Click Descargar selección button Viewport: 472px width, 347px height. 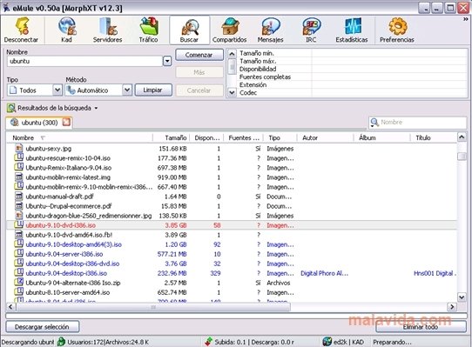pyautogui.click(x=43, y=326)
